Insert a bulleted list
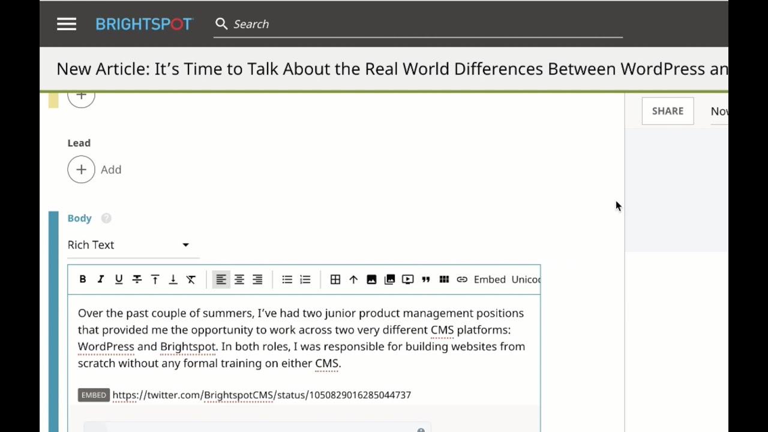Viewport: 768px width, 432px height. (287, 280)
